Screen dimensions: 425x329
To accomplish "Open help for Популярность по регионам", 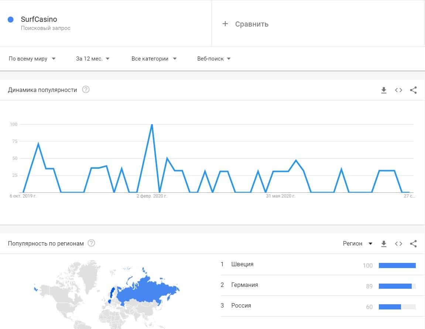I will click(91, 243).
